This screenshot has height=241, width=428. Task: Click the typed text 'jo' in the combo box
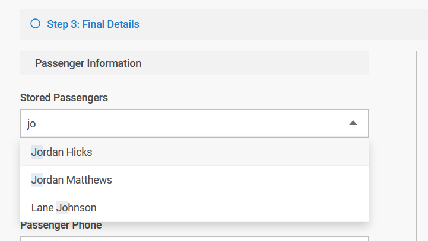point(31,124)
